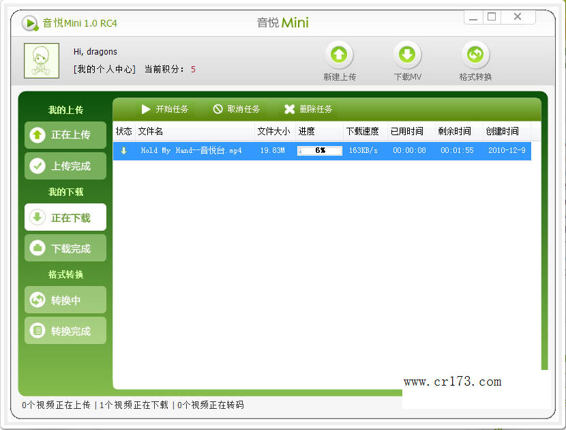566x430 pixels.
Task: Click status text 1个视频正在下载
Action: pos(134,405)
